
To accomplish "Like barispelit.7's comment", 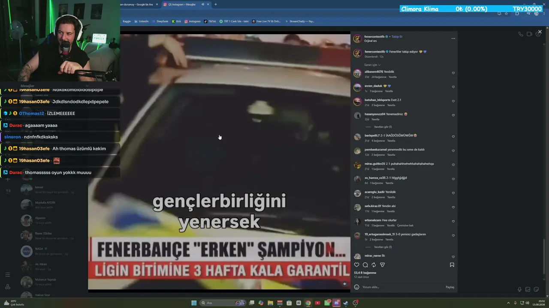I will 453,137.
